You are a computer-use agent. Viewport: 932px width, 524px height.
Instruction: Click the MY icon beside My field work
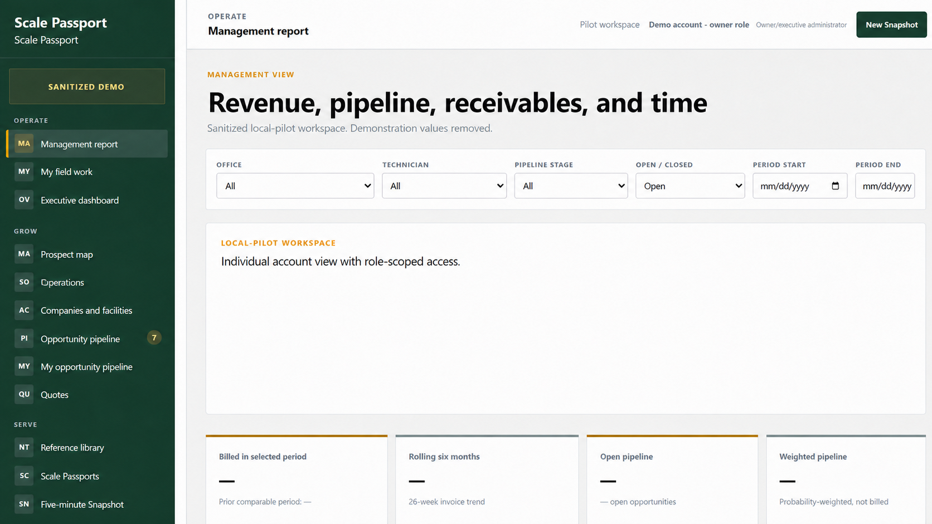coord(24,172)
